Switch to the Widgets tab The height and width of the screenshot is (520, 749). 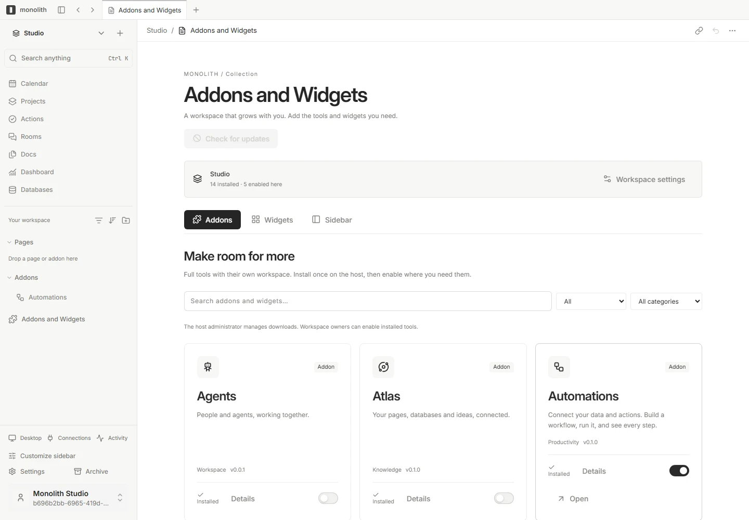click(x=273, y=220)
